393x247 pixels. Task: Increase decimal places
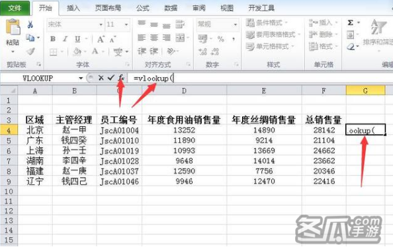202,52
